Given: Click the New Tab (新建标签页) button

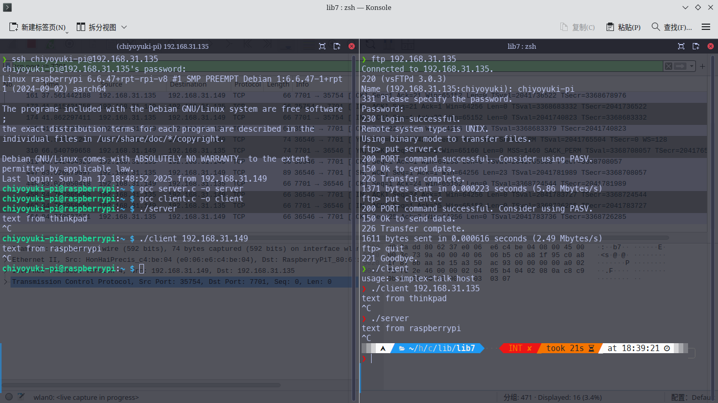Looking at the screenshot, I should [x=38, y=27].
